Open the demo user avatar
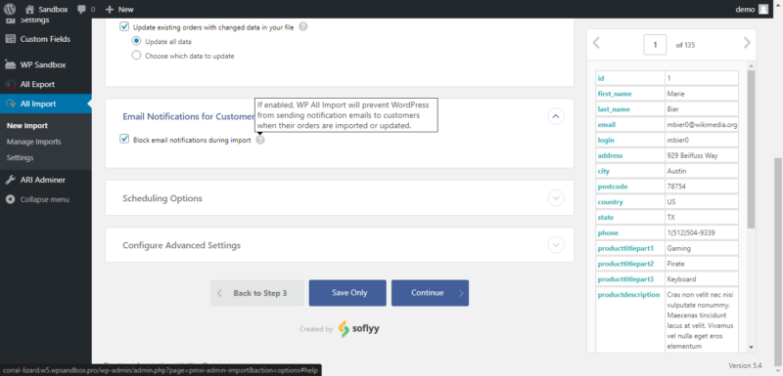The height and width of the screenshot is (376, 783). coord(763,9)
